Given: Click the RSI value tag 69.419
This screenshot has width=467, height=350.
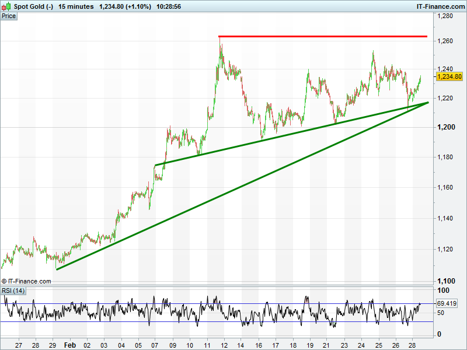Looking at the screenshot, I should click(x=447, y=303).
